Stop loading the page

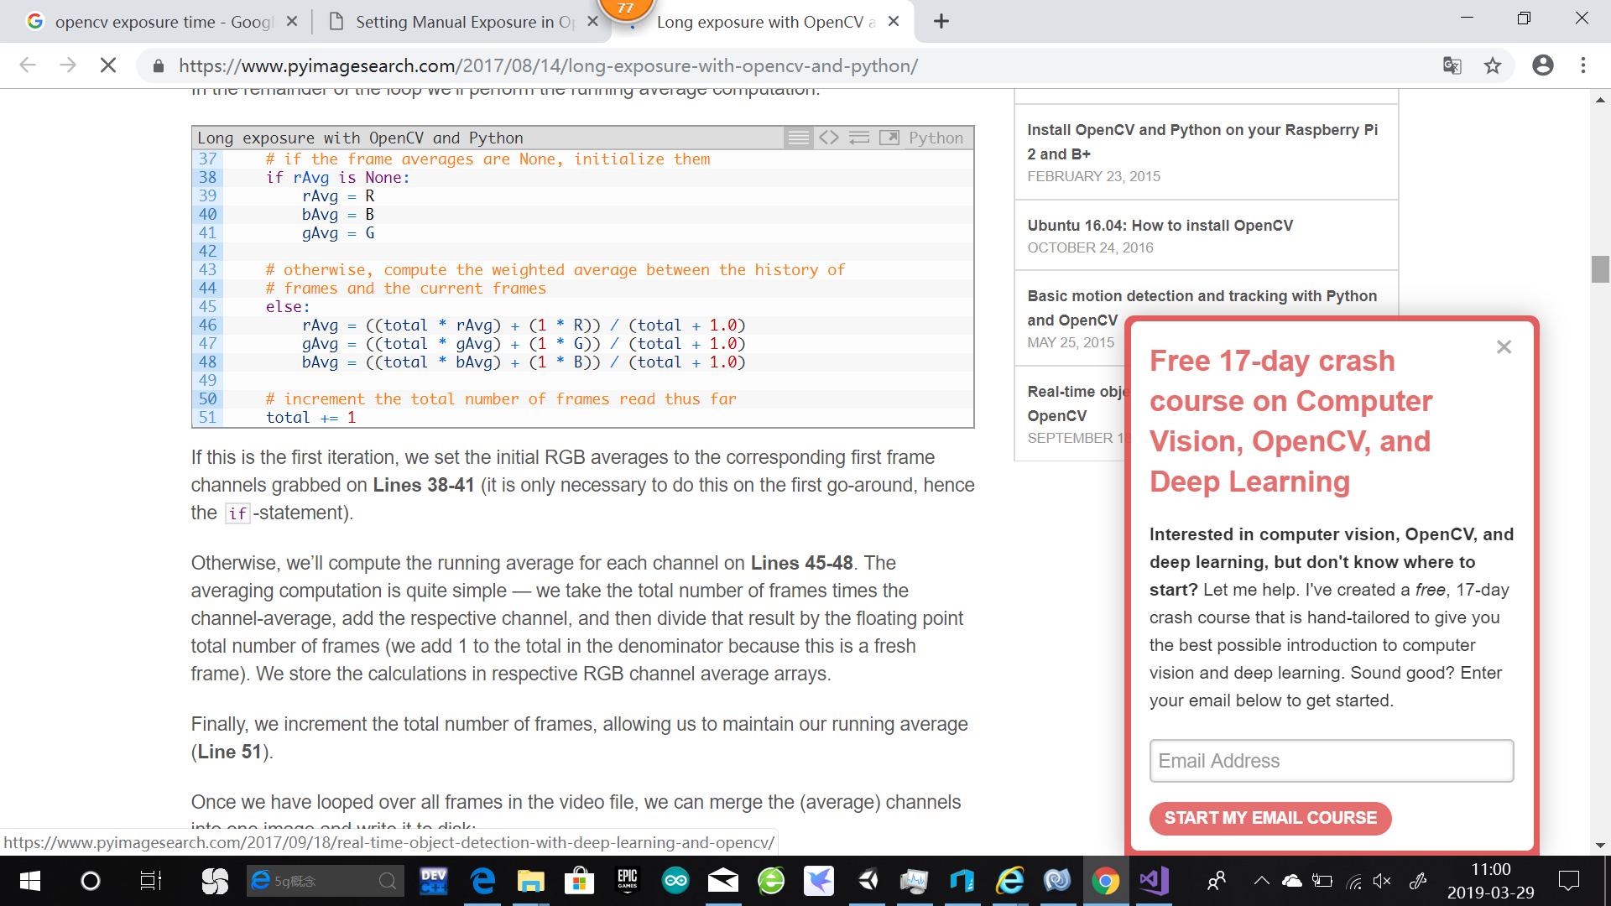click(x=108, y=65)
